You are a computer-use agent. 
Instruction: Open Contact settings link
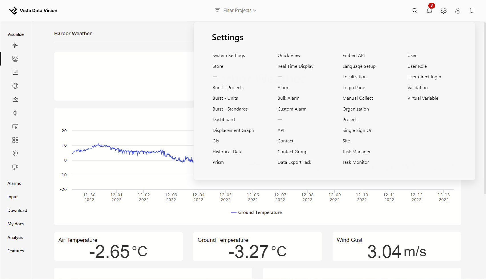286,141
